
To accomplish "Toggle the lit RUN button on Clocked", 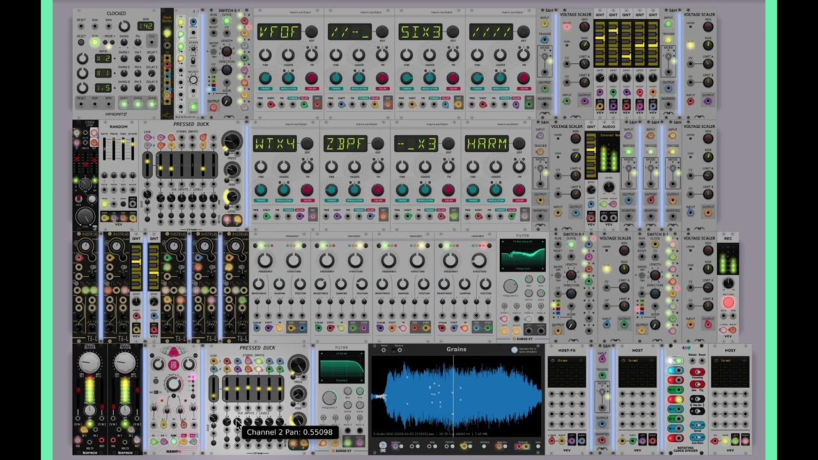I will (x=95, y=42).
